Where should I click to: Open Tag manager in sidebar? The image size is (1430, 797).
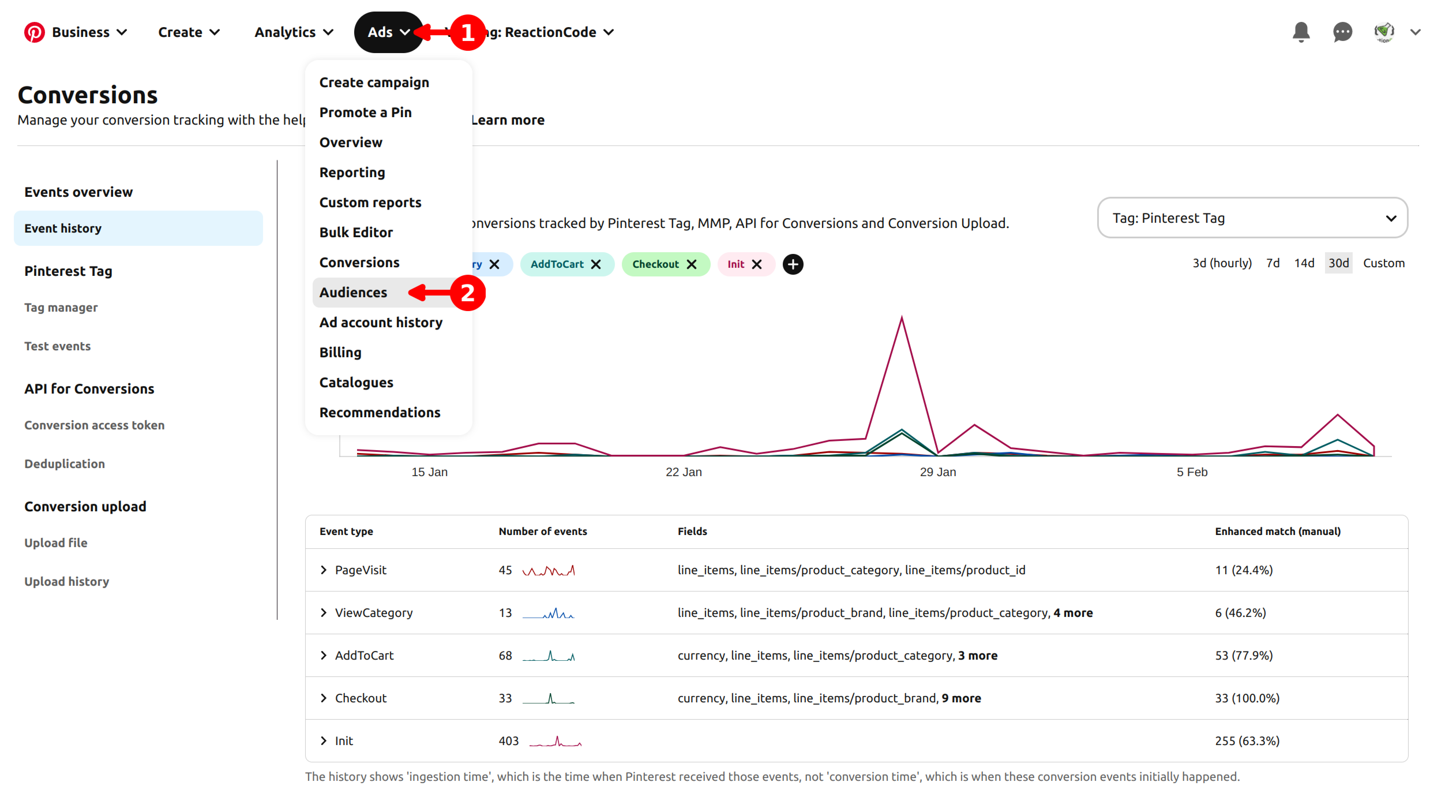61,308
